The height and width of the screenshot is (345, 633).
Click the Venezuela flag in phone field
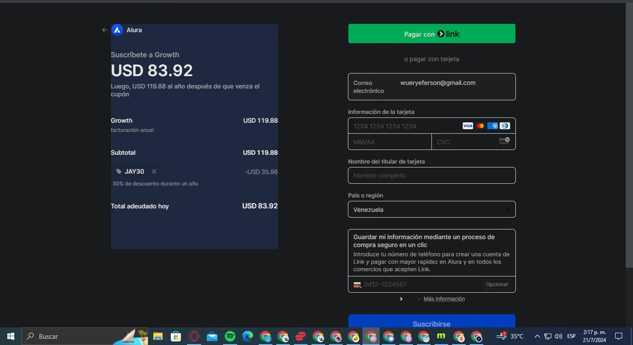(x=357, y=285)
